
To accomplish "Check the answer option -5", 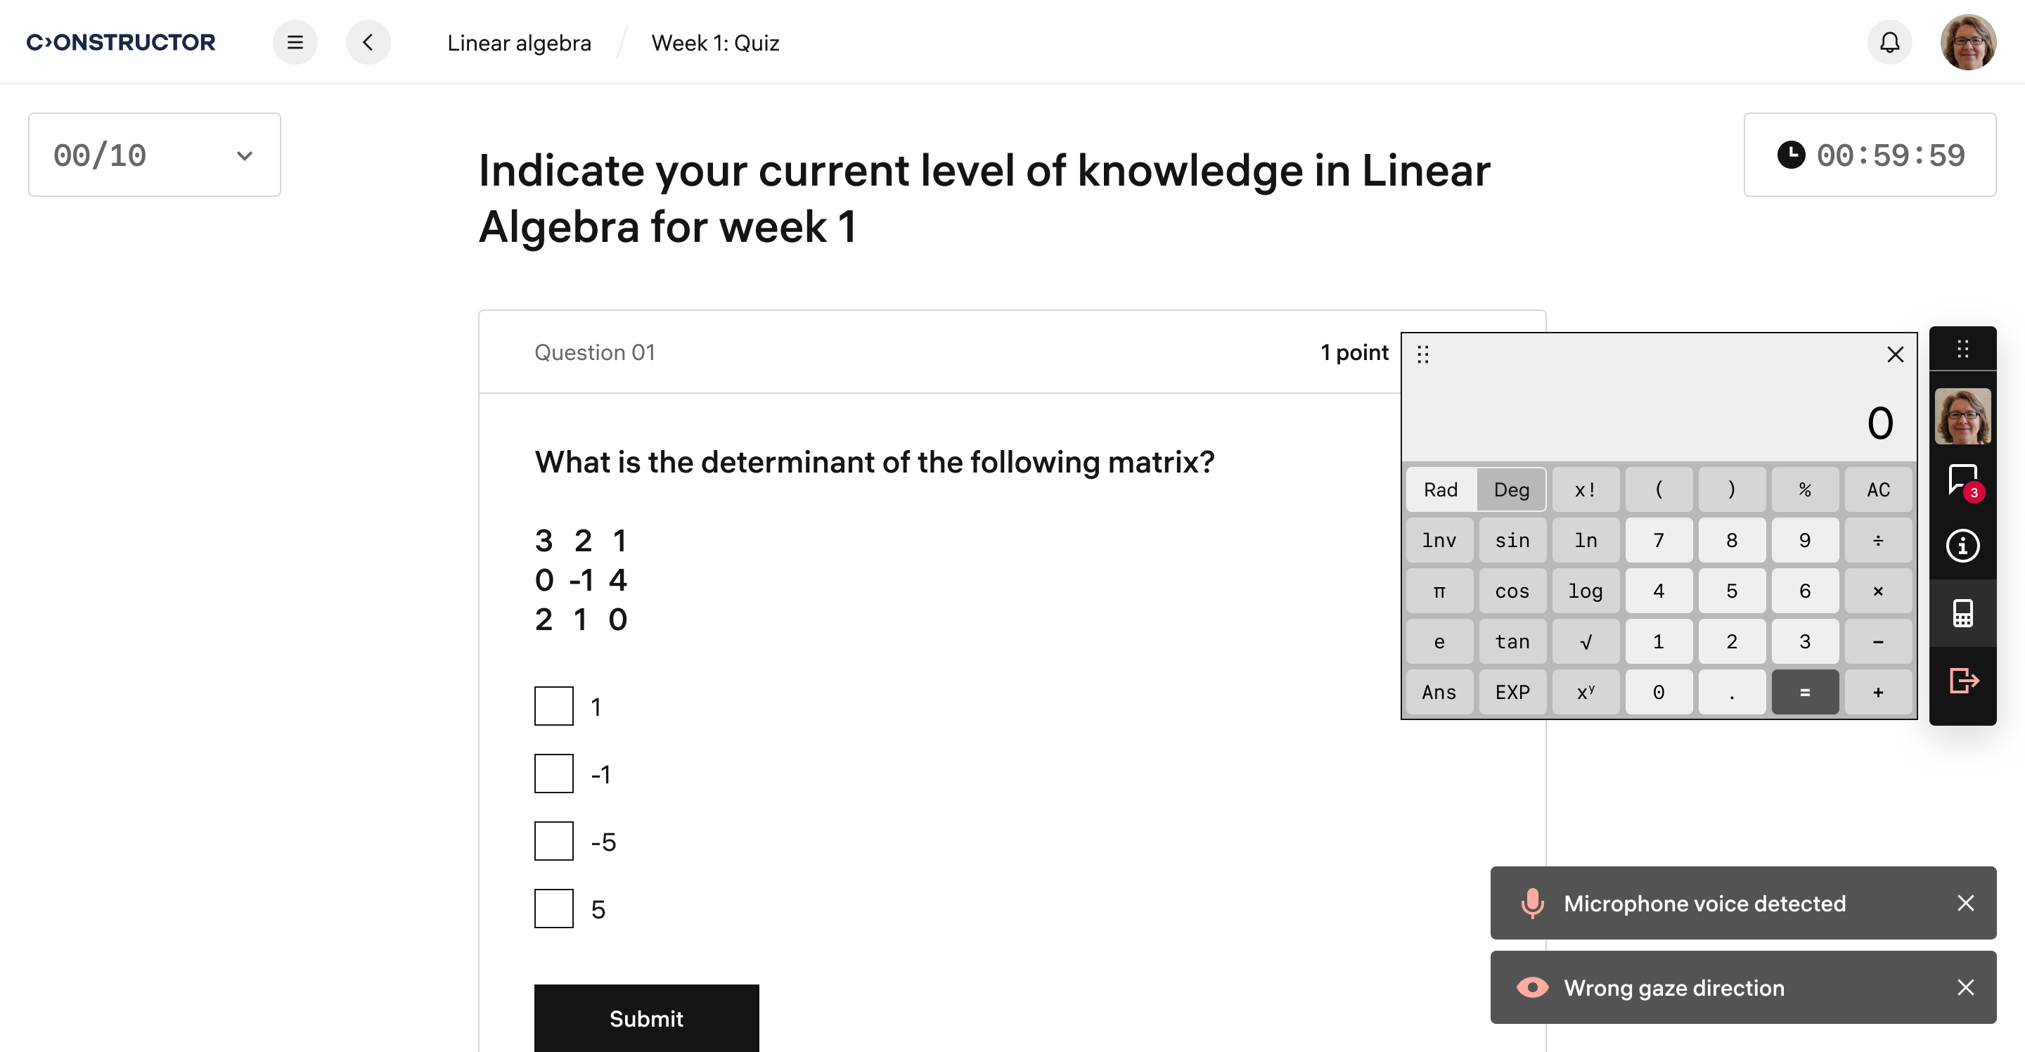I will (553, 840).
